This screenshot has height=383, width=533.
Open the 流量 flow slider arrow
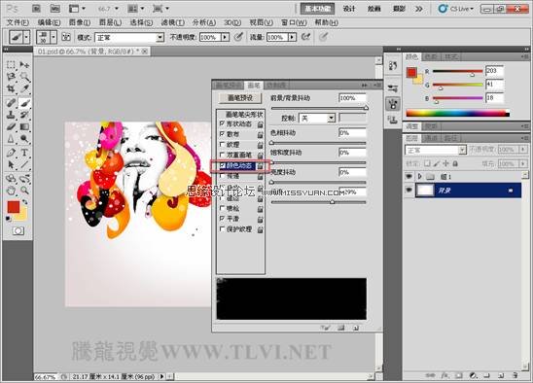[293, 37]
